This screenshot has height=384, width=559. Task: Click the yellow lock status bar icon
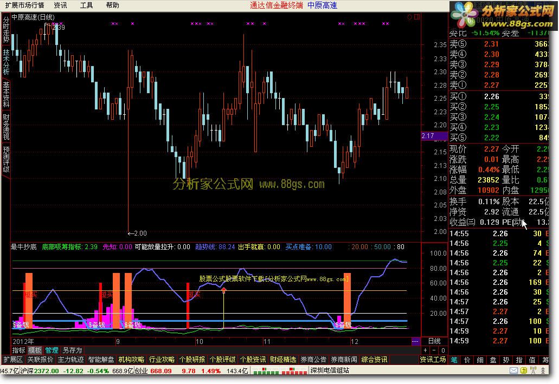pyautogui.click(x=523, y=371)
